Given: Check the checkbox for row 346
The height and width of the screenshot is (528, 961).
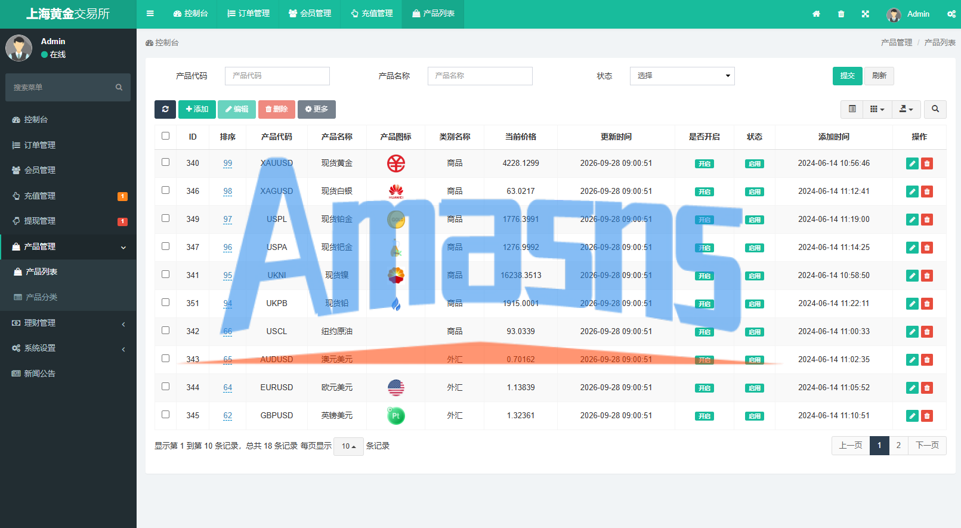Looking at the screenshot, I should pyautogui.click(x=166, y=190).
